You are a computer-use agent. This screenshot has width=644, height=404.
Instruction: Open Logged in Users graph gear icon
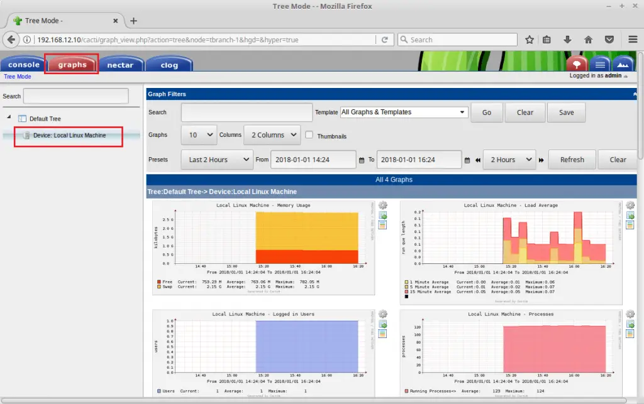[382, 314]
